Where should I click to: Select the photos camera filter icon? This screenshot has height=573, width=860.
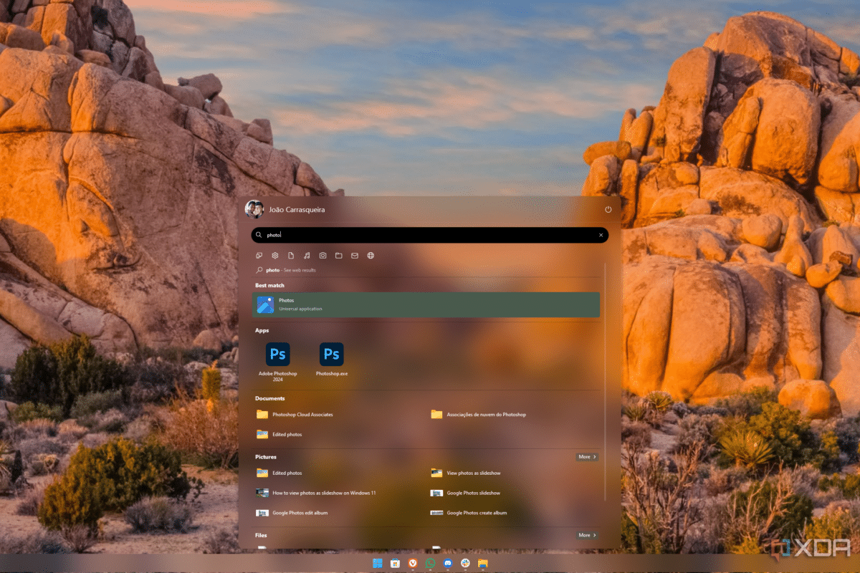click(323, 256)
